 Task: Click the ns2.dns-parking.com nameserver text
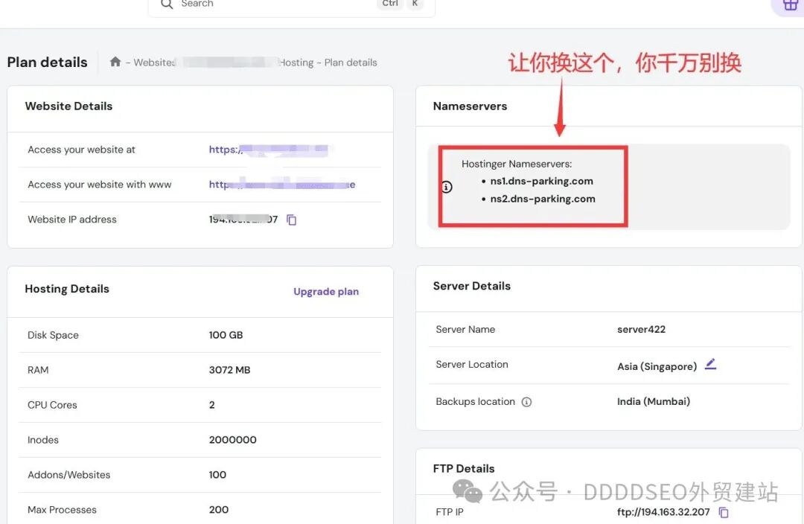pyautogui.click(x=542, y=199)
